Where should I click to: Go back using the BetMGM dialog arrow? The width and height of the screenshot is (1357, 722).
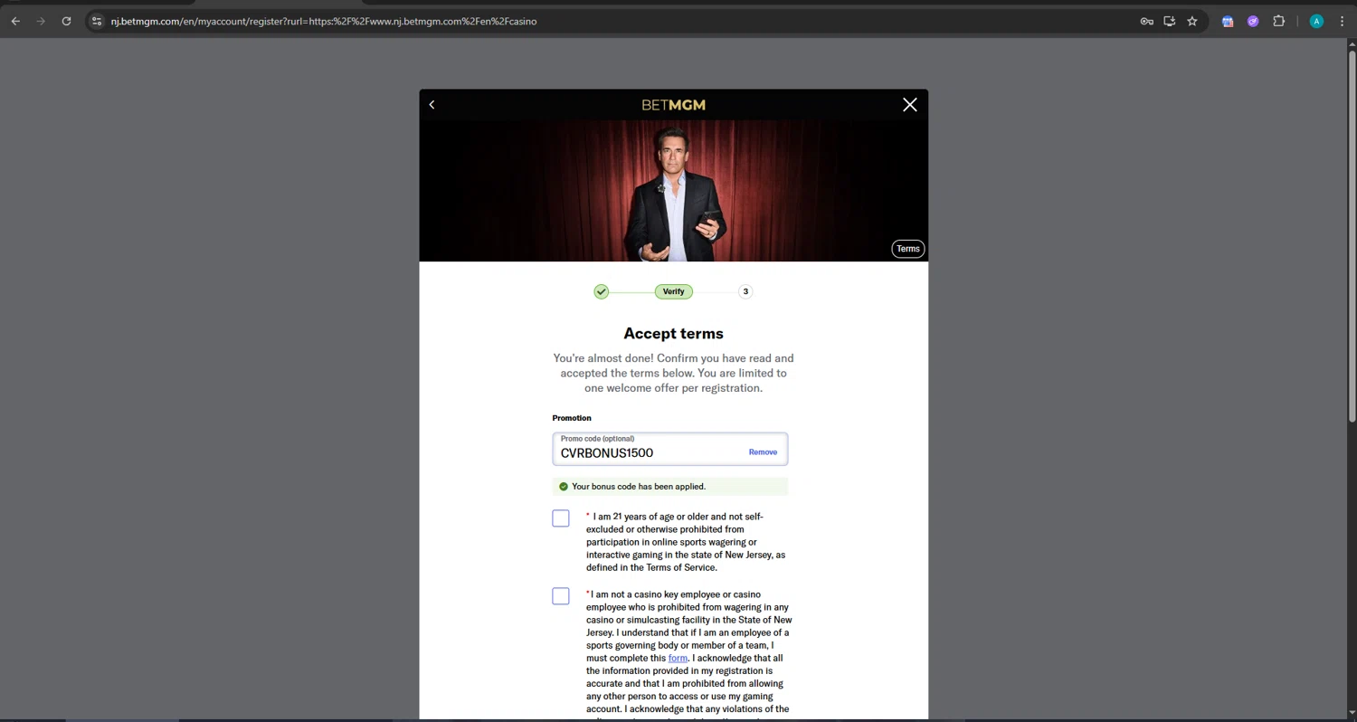tap(432, 105)
